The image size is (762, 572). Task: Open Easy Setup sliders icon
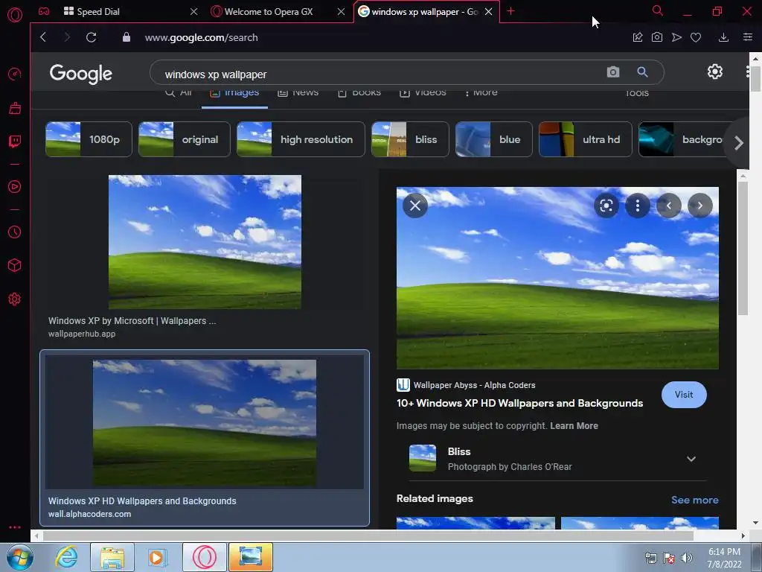click(x=748, y=37)
